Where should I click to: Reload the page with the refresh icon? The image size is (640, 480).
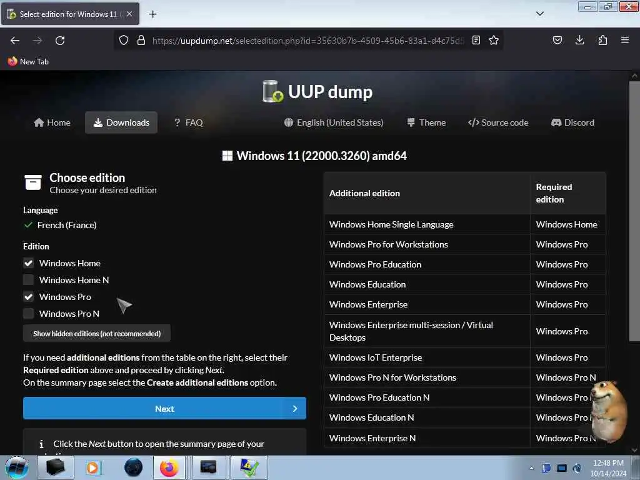(x=60, y=41)
